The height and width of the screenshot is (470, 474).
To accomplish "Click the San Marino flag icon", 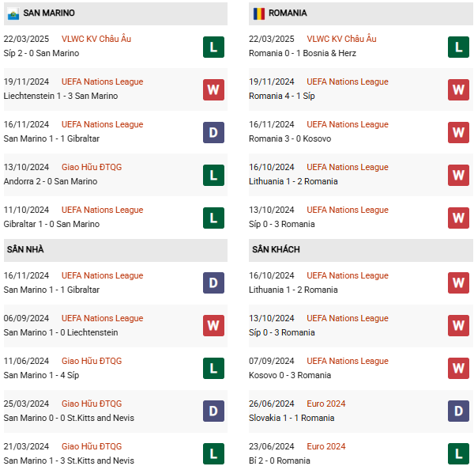I will tap(13, 14).
